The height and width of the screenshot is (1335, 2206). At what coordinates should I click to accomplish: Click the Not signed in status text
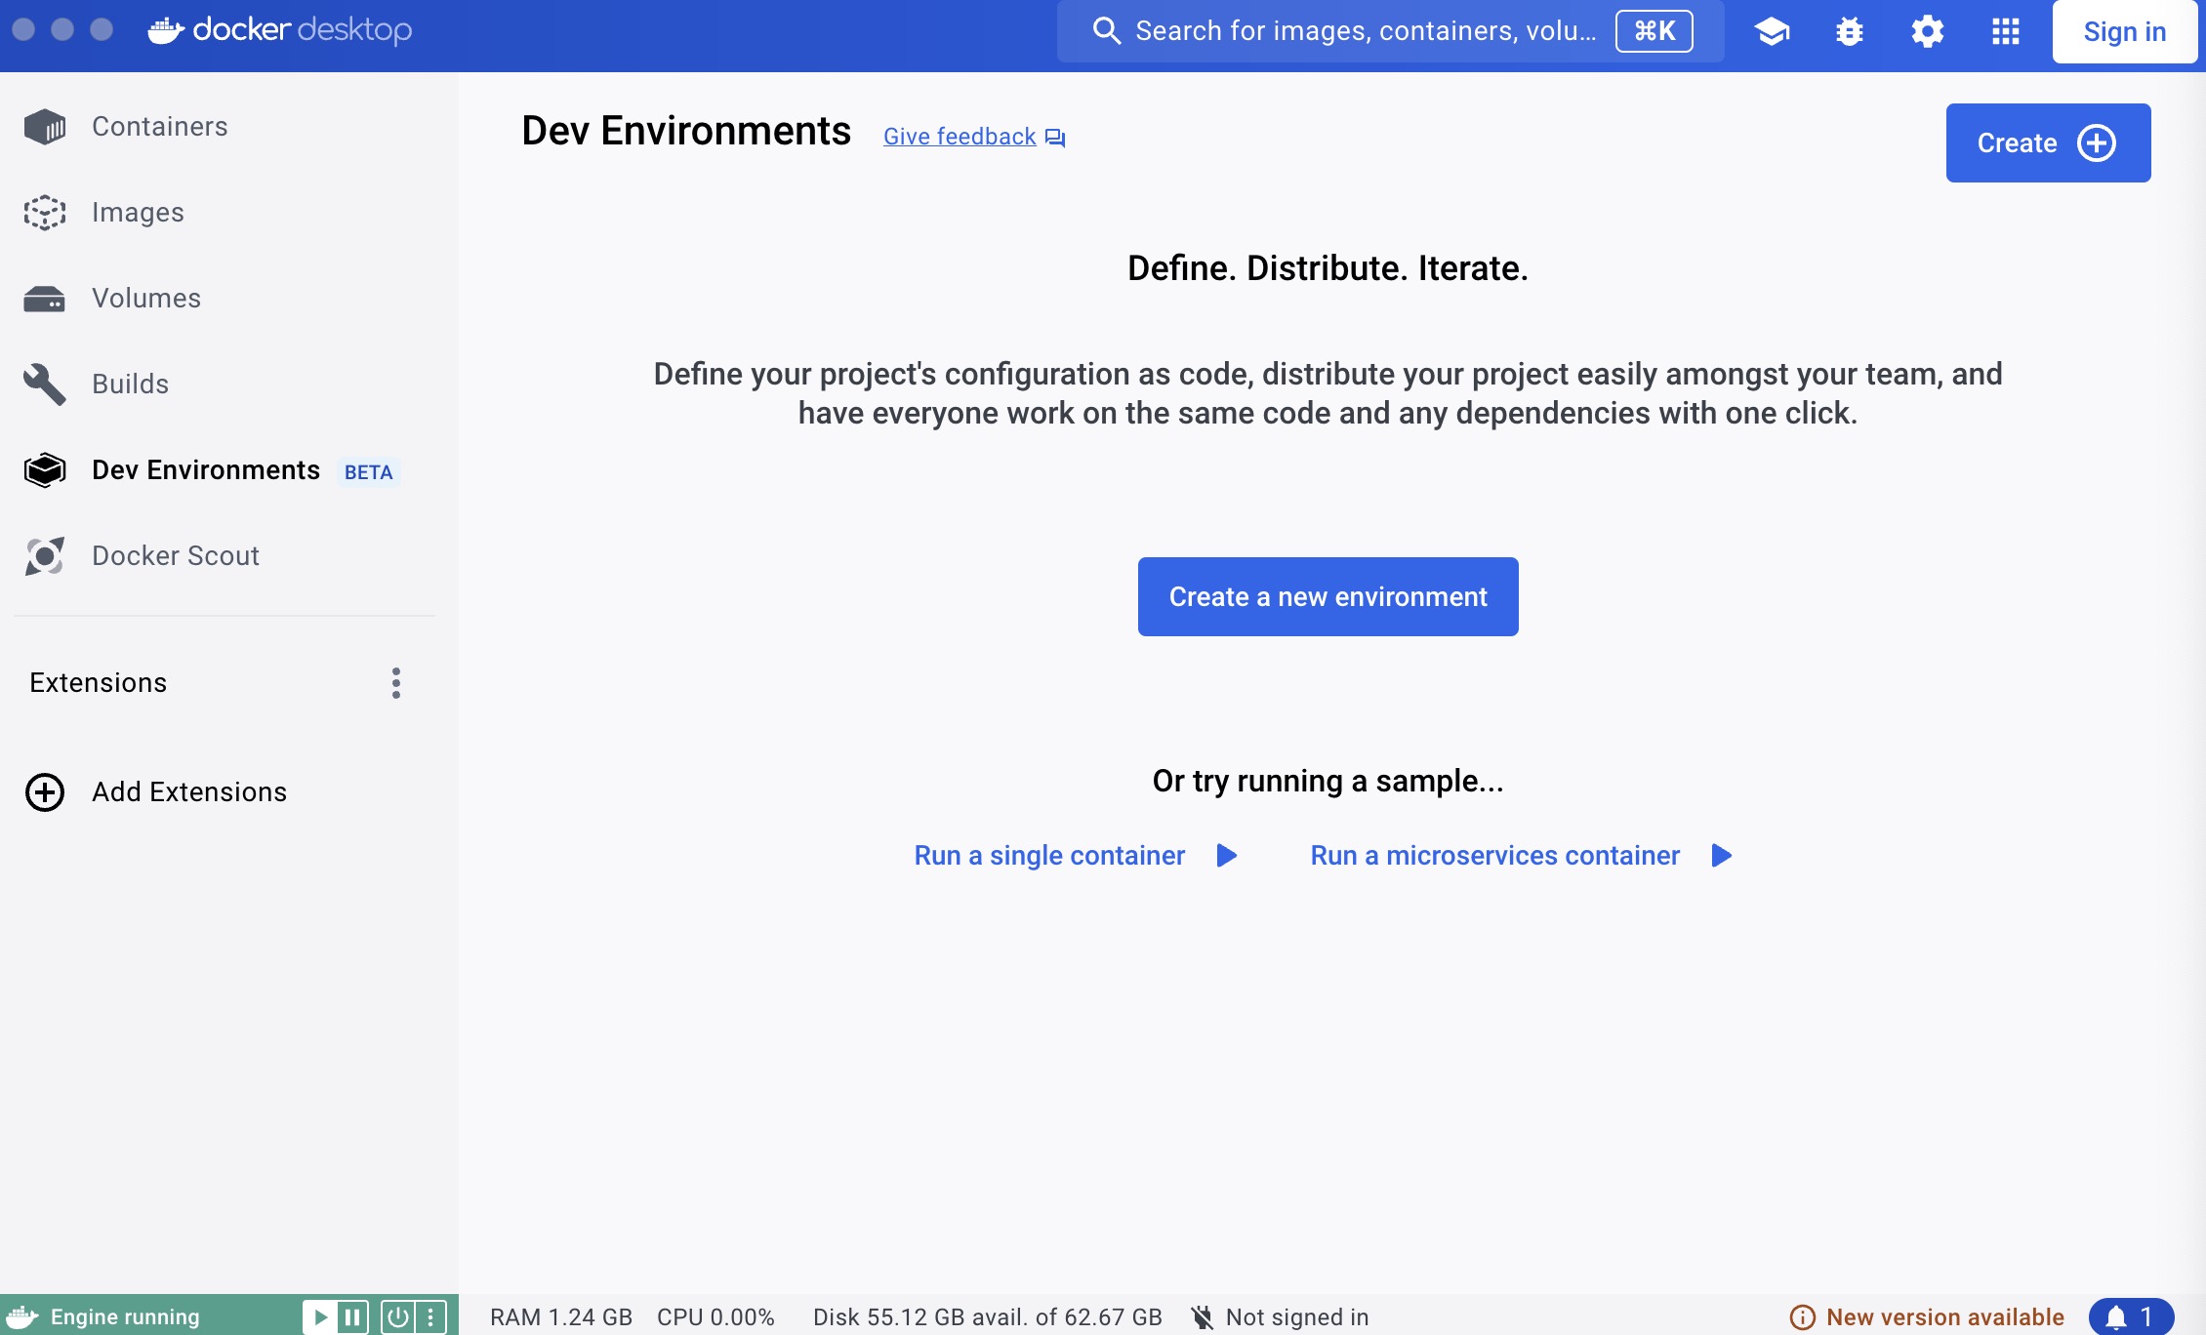[x=1297, y=1317]
